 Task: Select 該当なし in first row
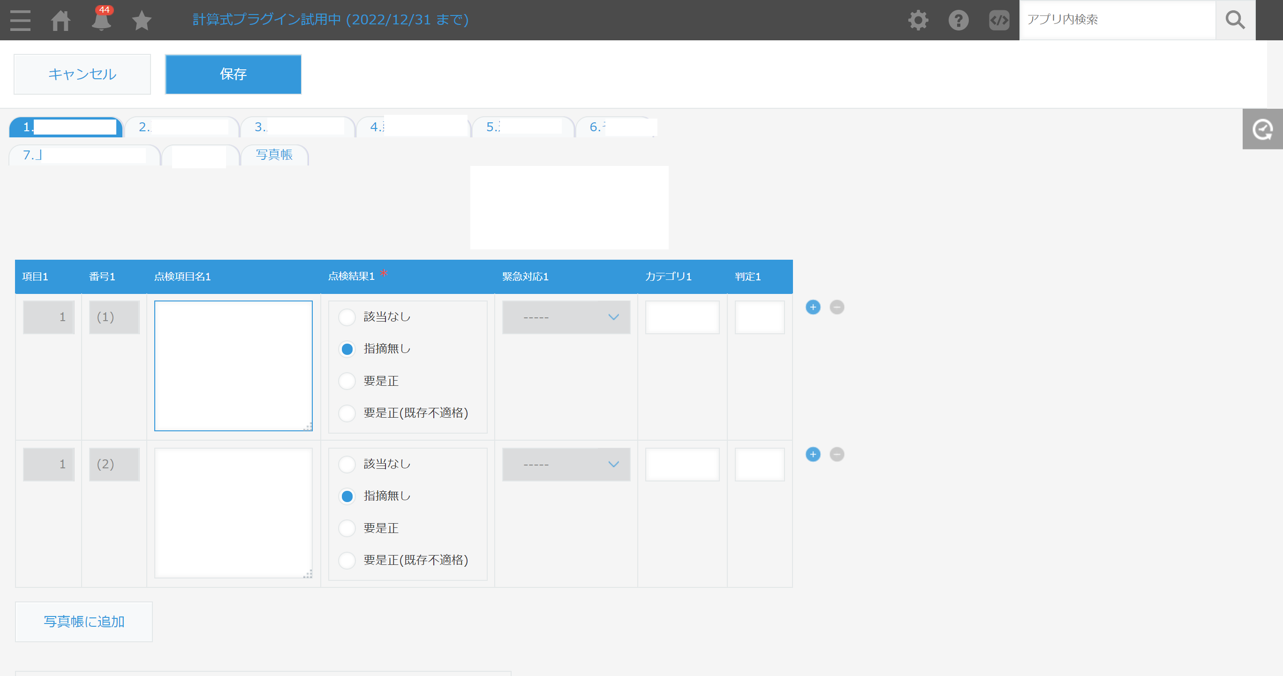[x=347, y=317]
